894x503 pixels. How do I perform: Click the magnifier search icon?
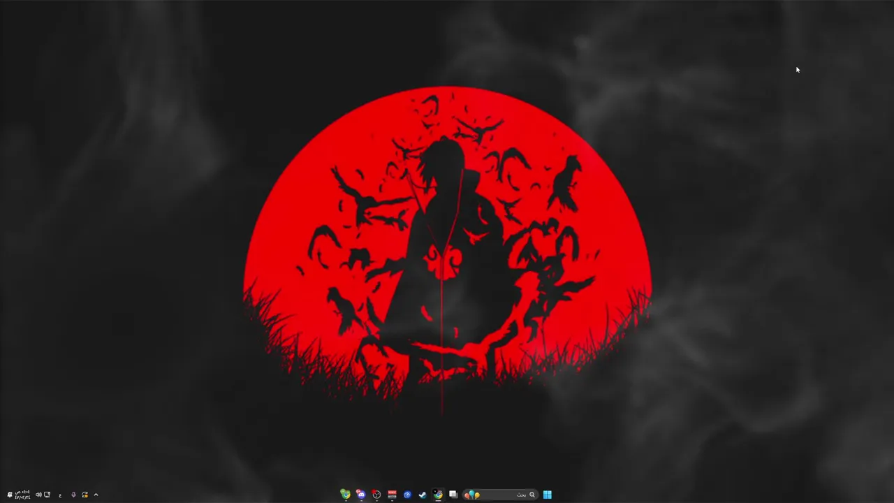532,495
